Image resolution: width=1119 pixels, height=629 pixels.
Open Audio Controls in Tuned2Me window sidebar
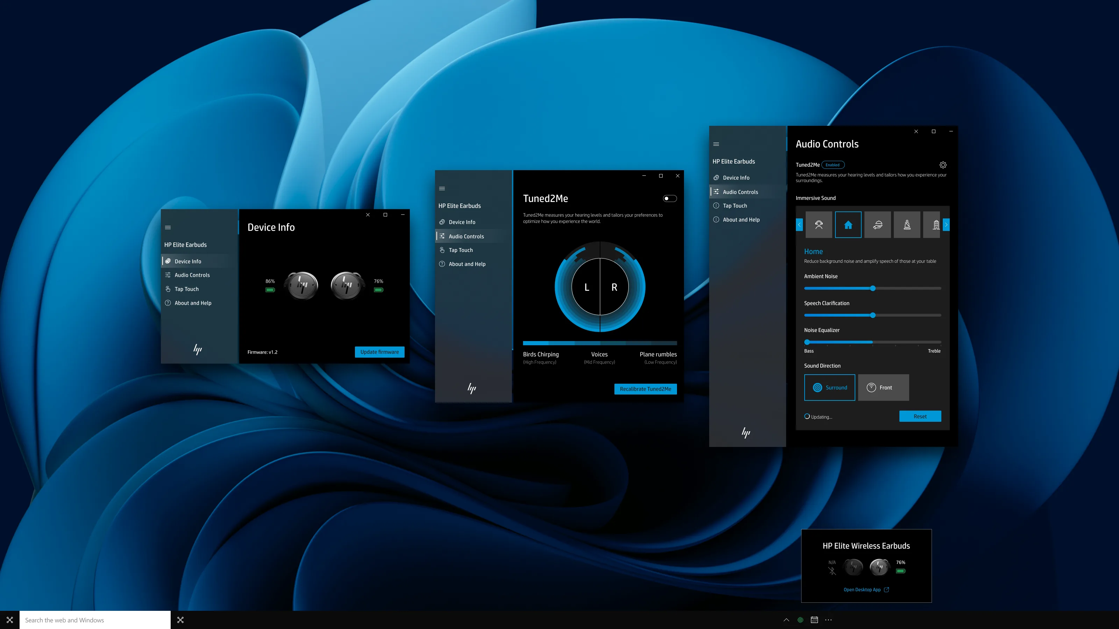click(473, 236)
